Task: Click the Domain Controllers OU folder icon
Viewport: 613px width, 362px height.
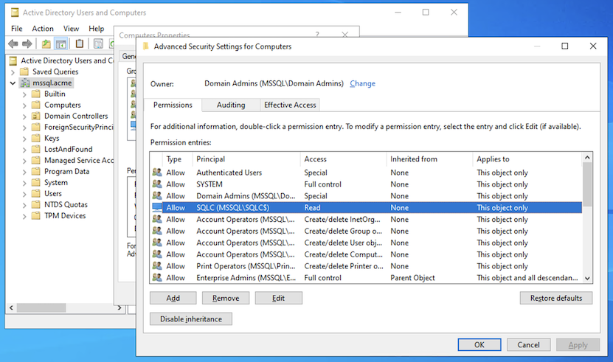Action: tap(36, 116)
